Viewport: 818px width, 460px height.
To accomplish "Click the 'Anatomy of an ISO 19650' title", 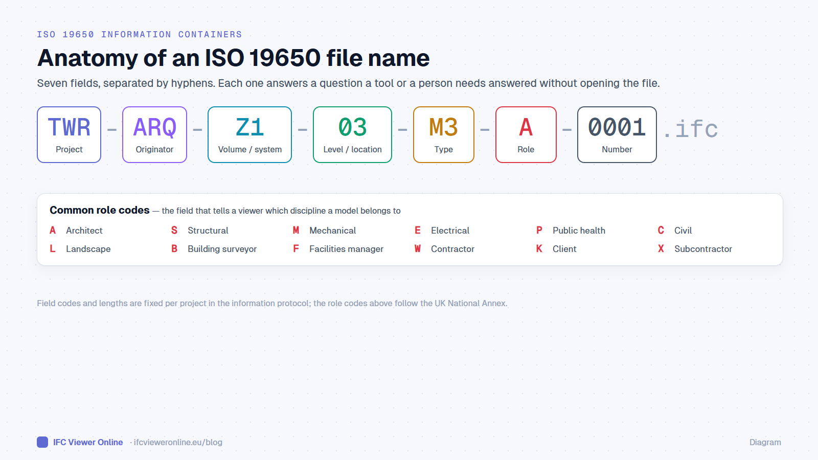I will 233,58.
